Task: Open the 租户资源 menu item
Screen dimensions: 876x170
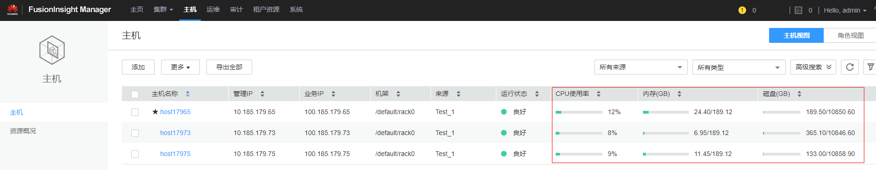Action: click(x=266, y=9)
